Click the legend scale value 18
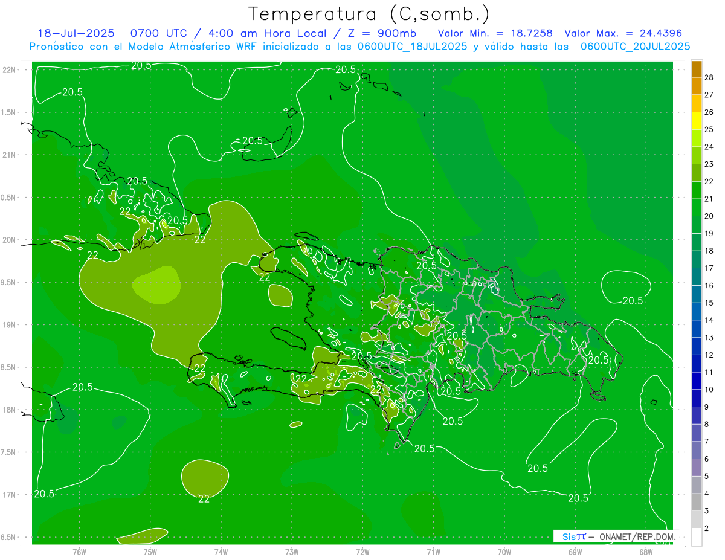Viewport: 725px width, 560px height. [x=709, y=251]
